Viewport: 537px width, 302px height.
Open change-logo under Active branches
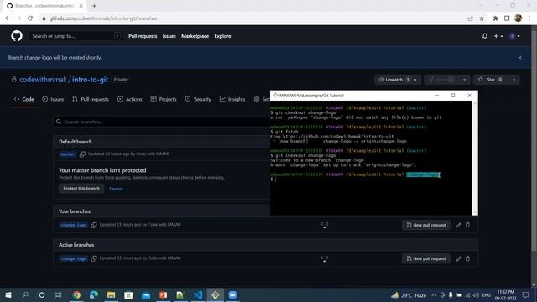[x=74, y=258]
